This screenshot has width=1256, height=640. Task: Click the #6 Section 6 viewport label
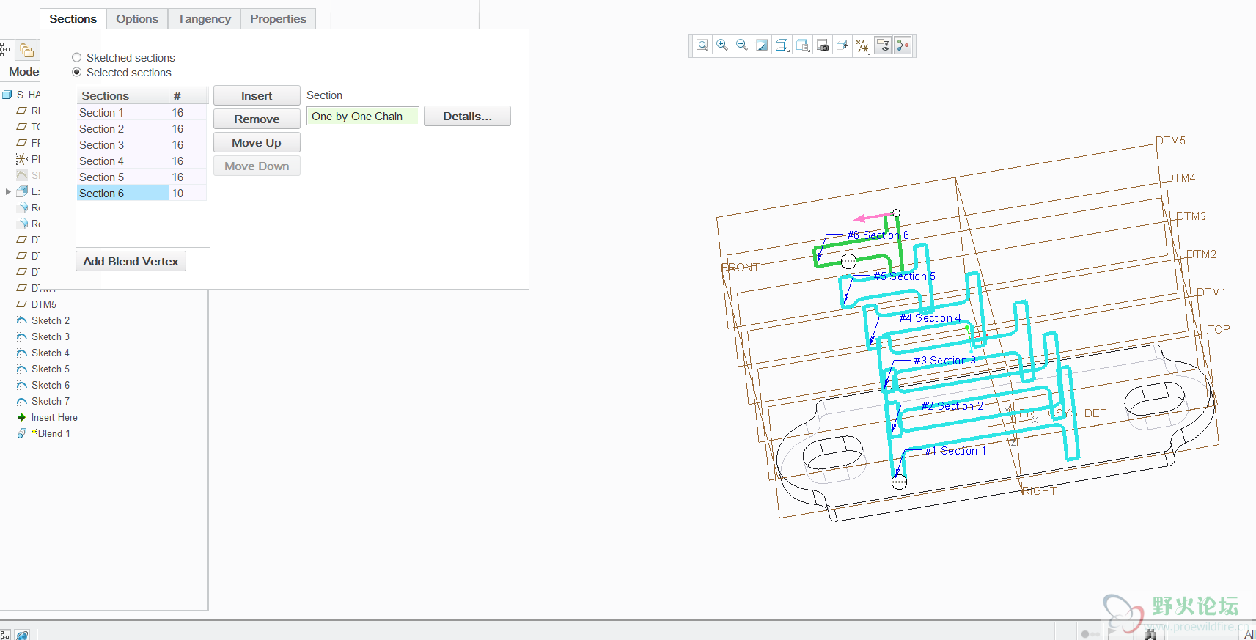(x=878, y=235)
